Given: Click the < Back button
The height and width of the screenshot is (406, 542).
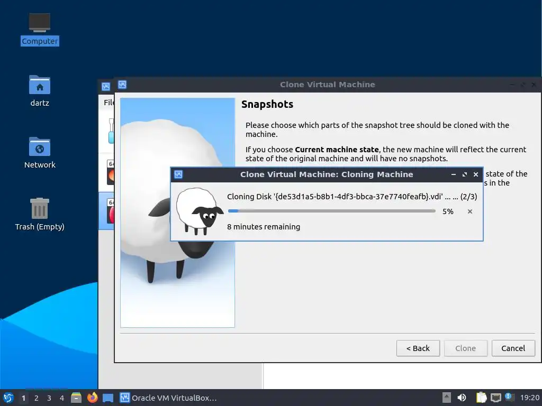Looking at the screenshot, I should pos(418,348).
